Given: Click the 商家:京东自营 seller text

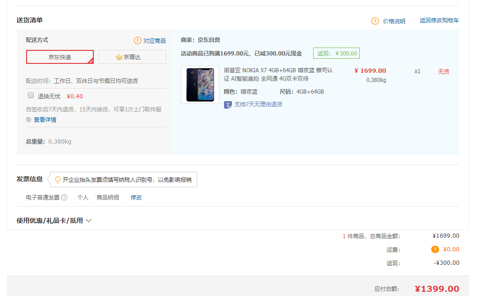Looking at the screenshot, I should (x=200, y=40).
